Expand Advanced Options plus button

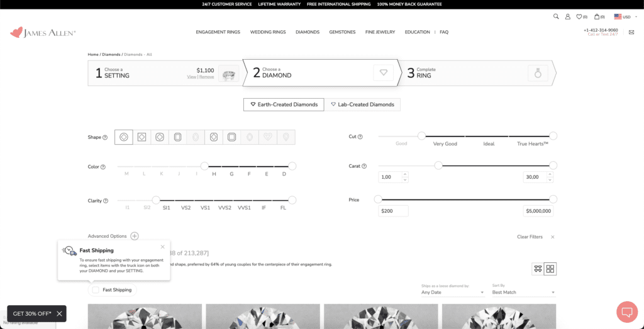point(135,236)
